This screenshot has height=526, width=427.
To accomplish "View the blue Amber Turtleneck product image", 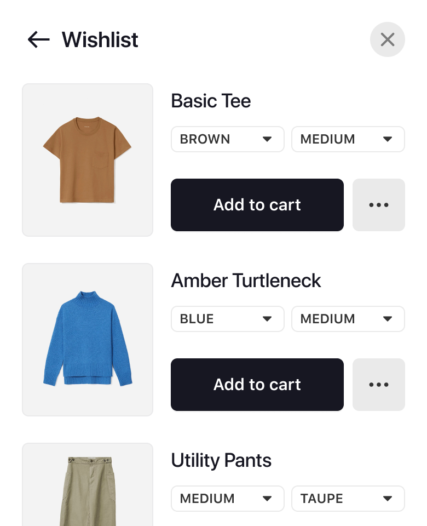I will (88, 340).
